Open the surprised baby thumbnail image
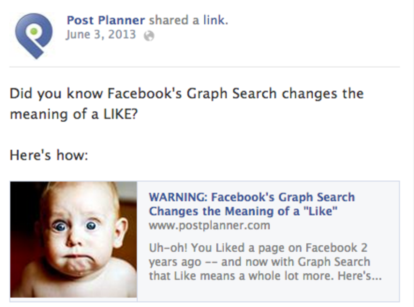414x307 pixels. pyautogui.click(x=74, y=240)
